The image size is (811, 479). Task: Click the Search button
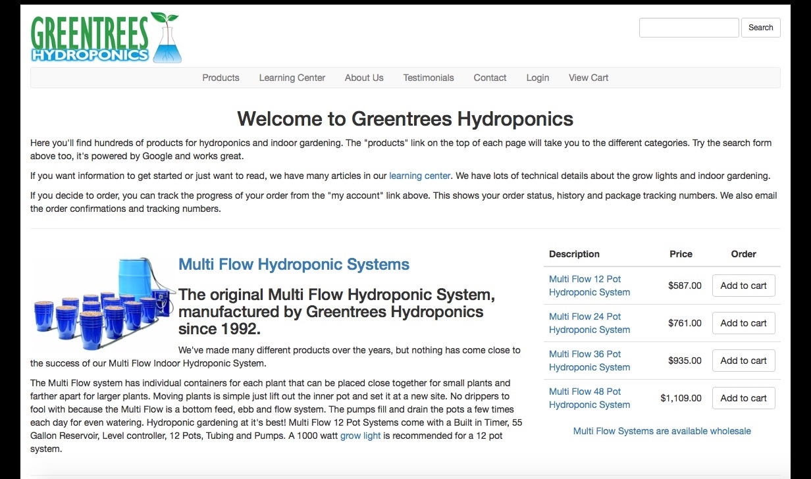pos(760,28)
